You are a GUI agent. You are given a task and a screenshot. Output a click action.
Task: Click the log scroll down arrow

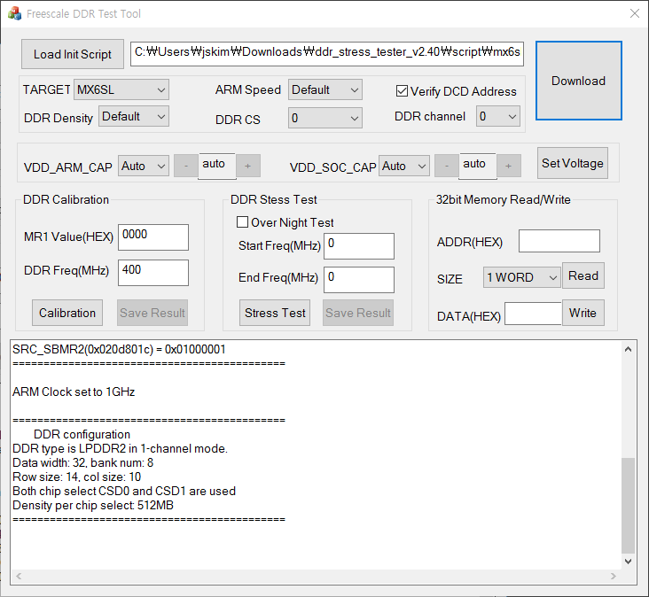click(x=628, y=562)
